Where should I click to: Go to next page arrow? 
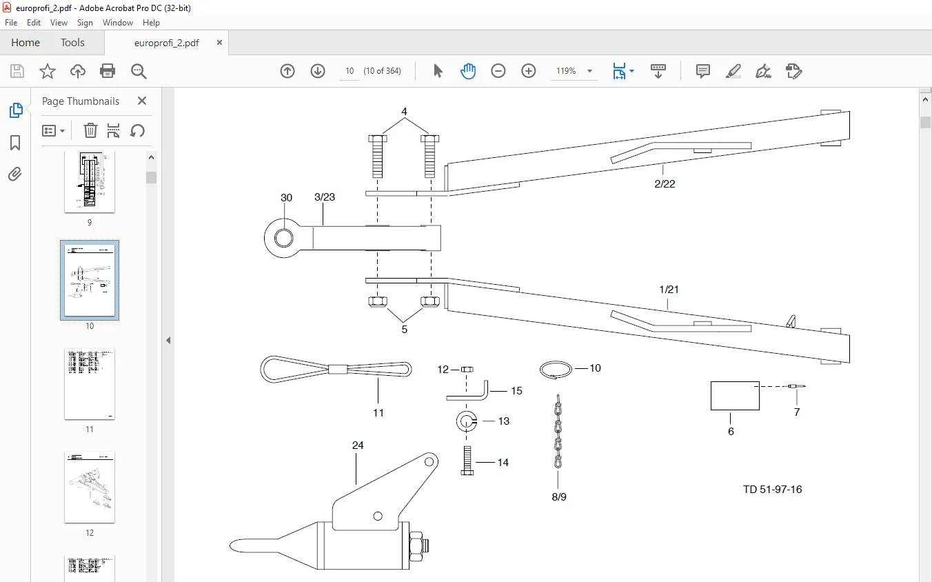[x=318, y=71]
